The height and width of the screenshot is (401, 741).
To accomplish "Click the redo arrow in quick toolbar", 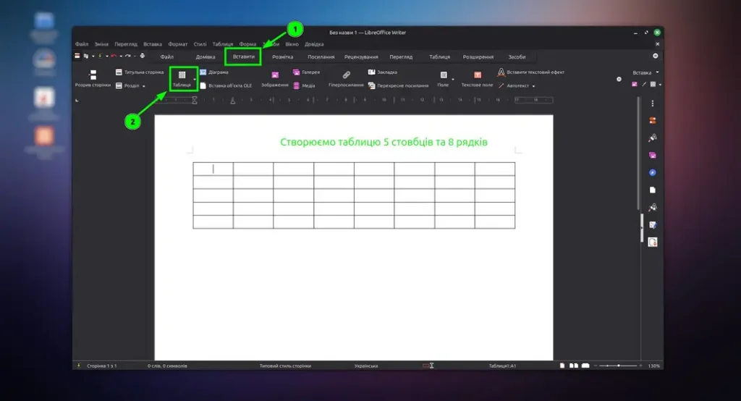I will (x=127, y=56).
